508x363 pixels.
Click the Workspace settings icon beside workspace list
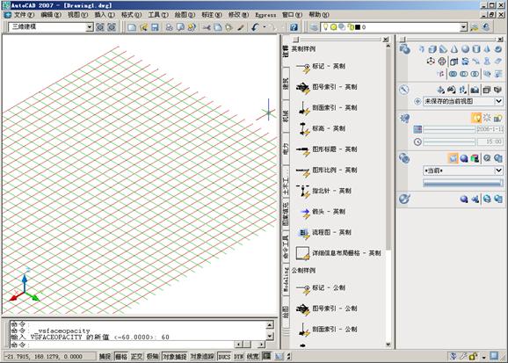(x=100, y=27)
